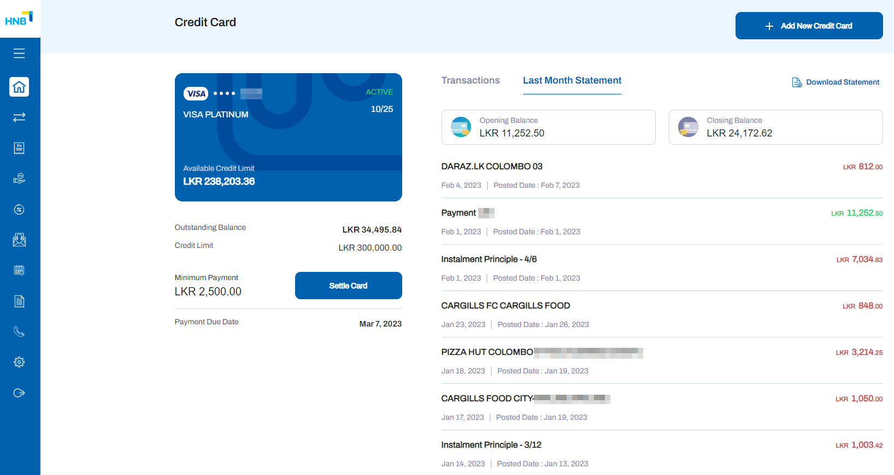Click the Credit Limit LKR 300,000.00 value
The width and height of the screenshot is (894, 475).
pos(370,248)
